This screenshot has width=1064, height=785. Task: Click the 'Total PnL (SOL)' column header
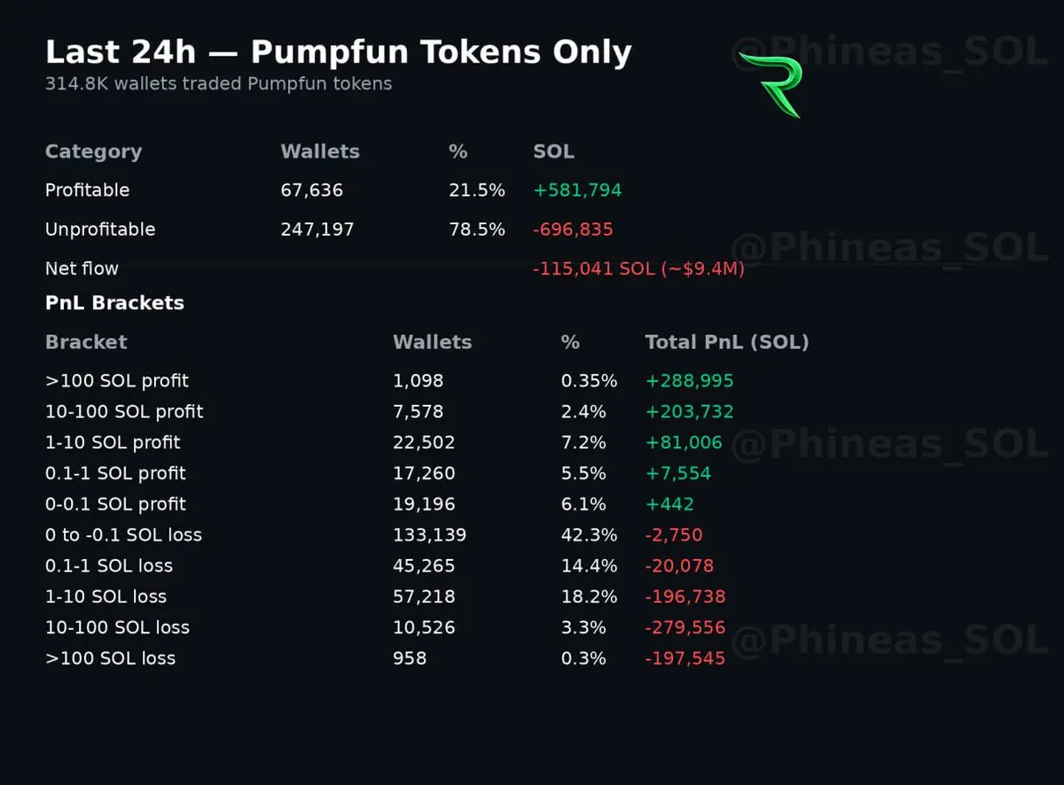(x=727, y=342)
